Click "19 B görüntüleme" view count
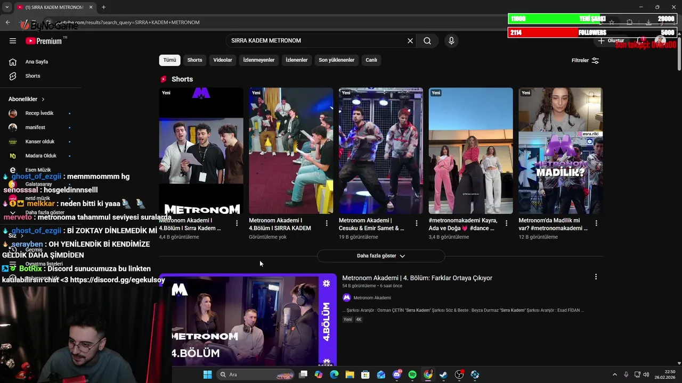 click(359, 237)
